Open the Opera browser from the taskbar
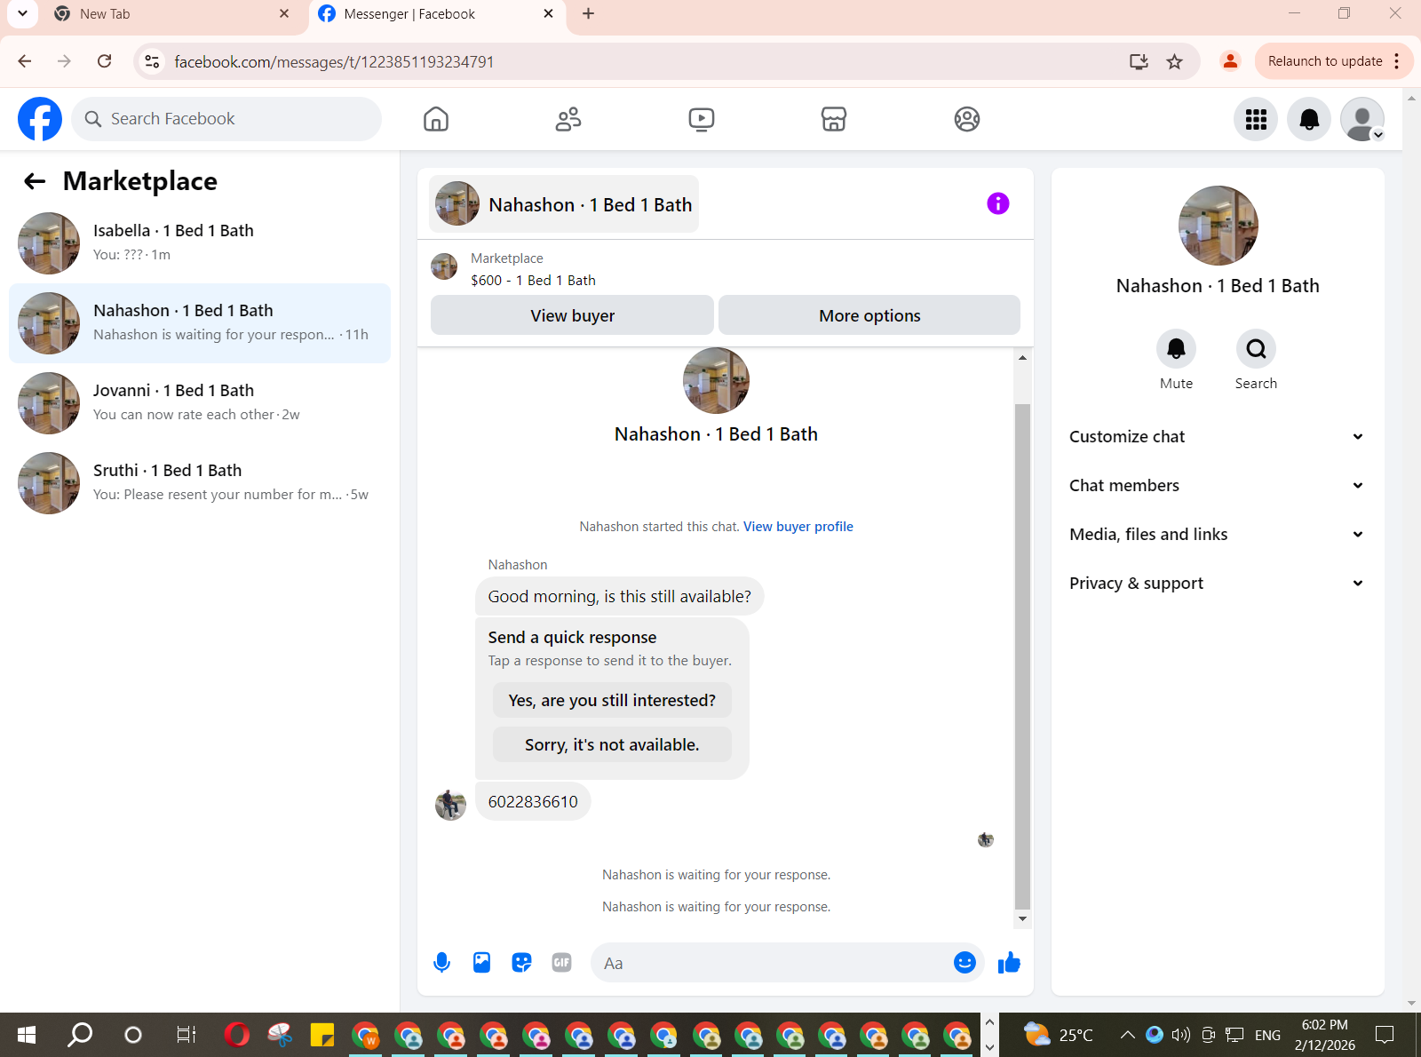This screenshot has height=1057, width=1421. (237, 1035)
